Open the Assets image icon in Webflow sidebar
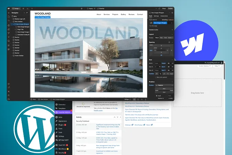 pos(9,41)
